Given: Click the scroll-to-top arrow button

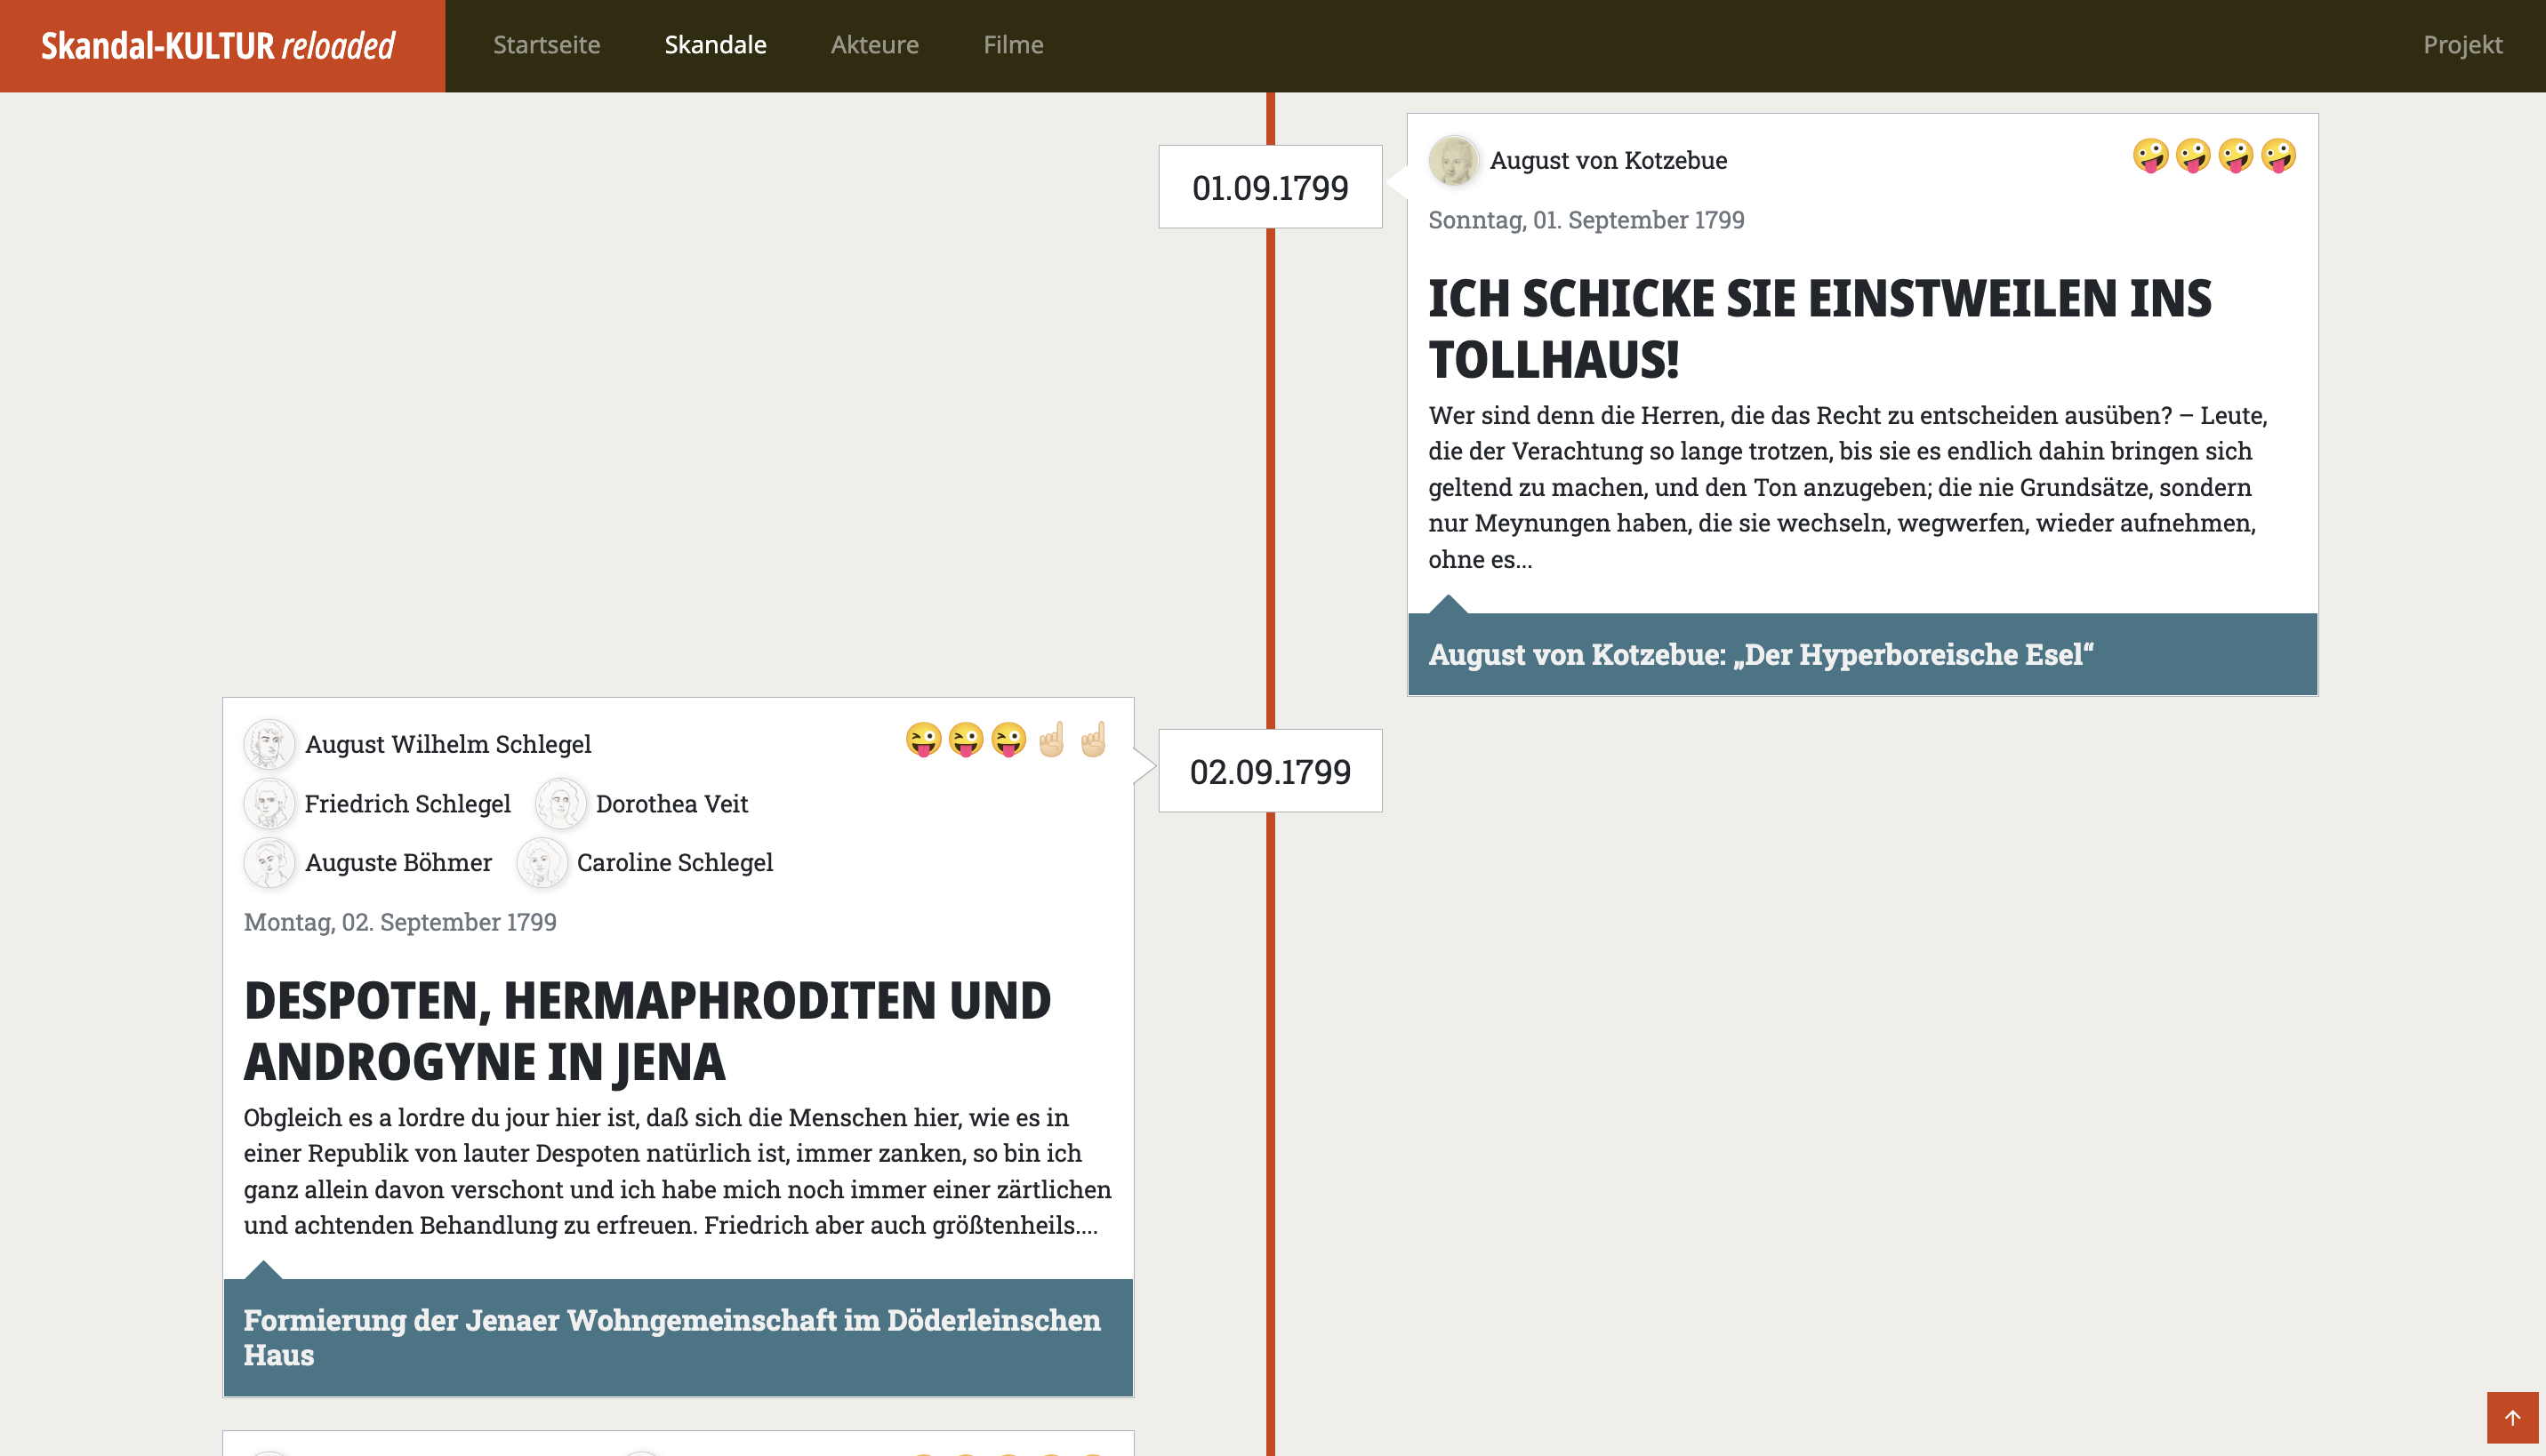Looking at the screenshot, I should [2512, 1418].
